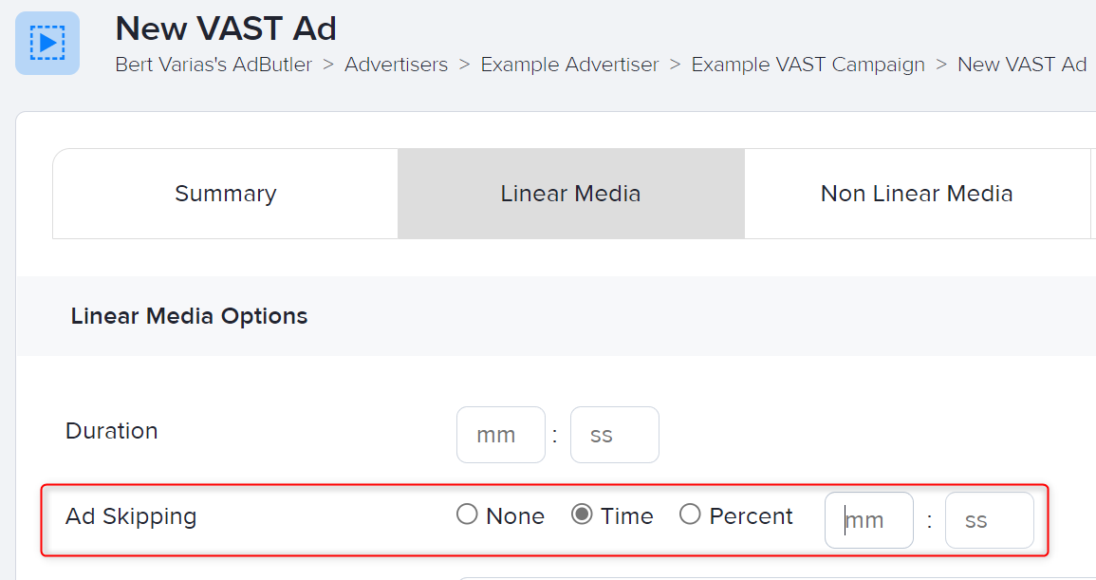The image size is (1096, 580).
Task: Click the Duration minutes input field
Action: [500, 434]
